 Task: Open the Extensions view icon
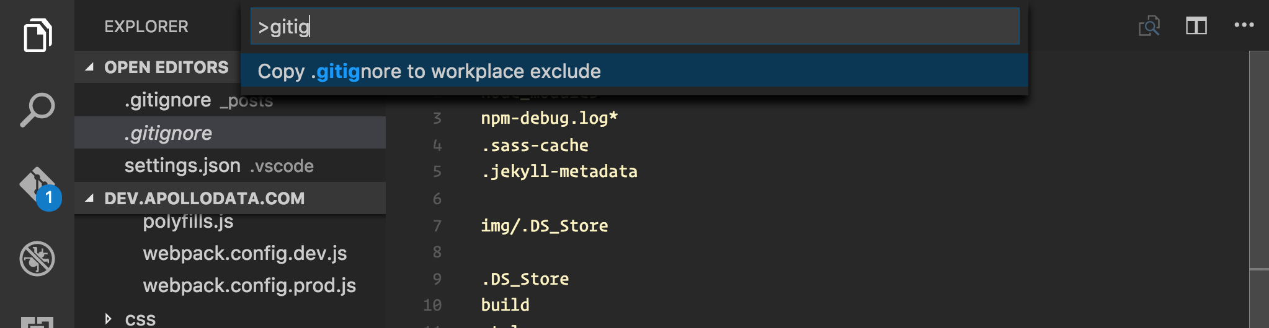[37, 322]
